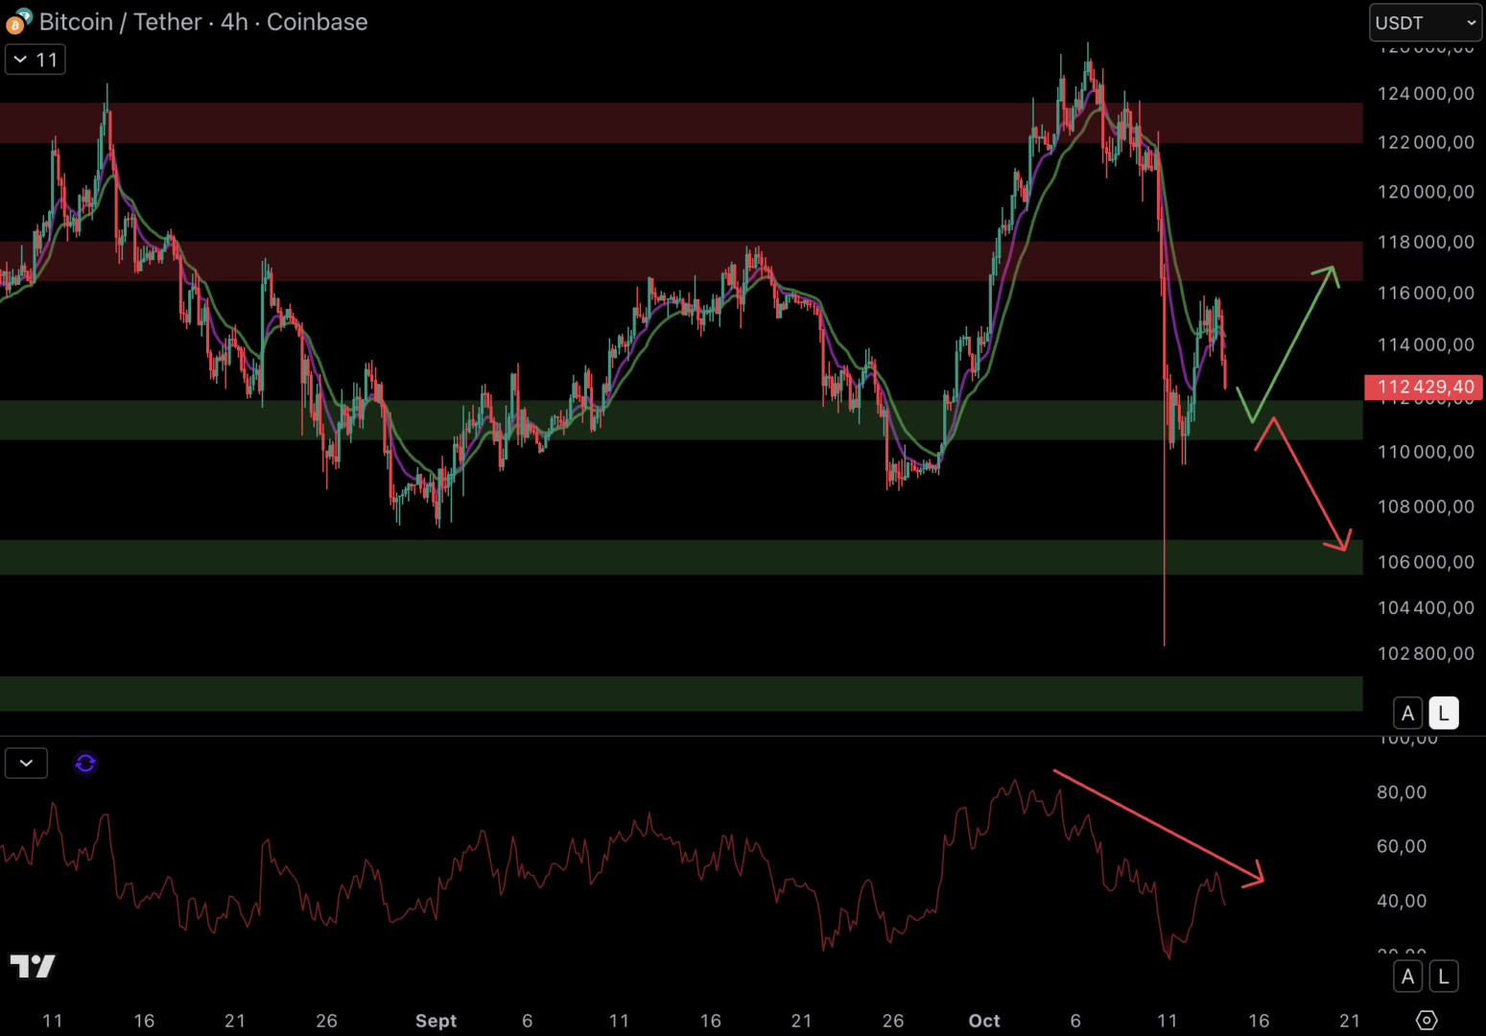Screen dimensions: 1486x1036
Task: Click the TradingView logo watermark
Action: (33, 966)
